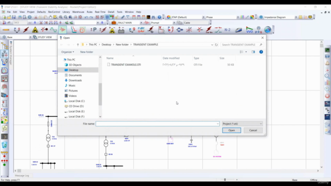Select the Load Flow Analysis mode icon
The height and width of the screenshot is (186, 331).
(17, 30)
